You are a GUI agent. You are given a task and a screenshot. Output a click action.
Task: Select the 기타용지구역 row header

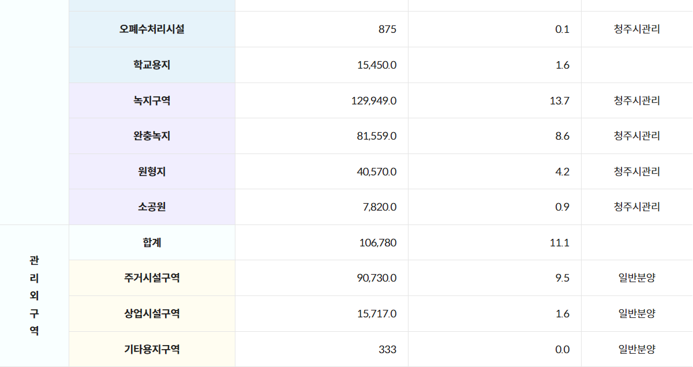coord(152,350)
